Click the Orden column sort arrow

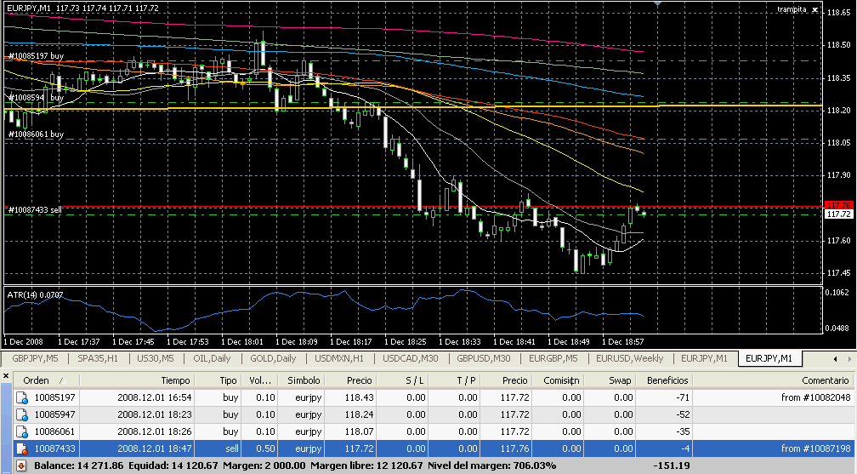(62, 380)
